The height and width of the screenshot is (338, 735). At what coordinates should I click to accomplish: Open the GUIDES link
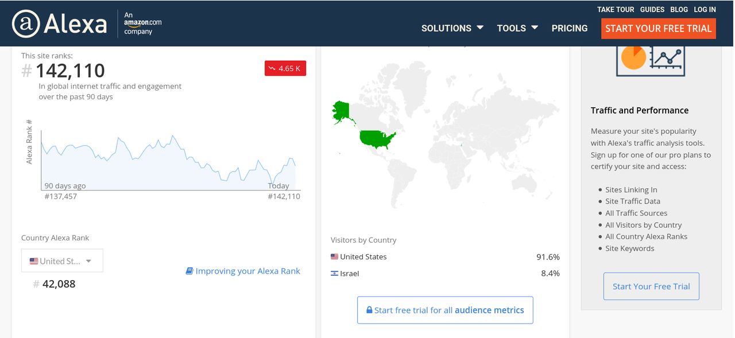[x=652, y=9]
